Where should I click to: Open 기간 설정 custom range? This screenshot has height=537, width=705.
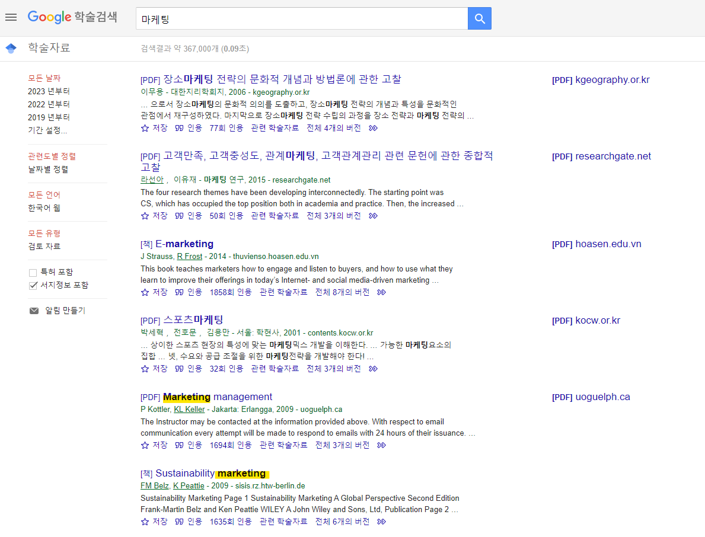47,130
